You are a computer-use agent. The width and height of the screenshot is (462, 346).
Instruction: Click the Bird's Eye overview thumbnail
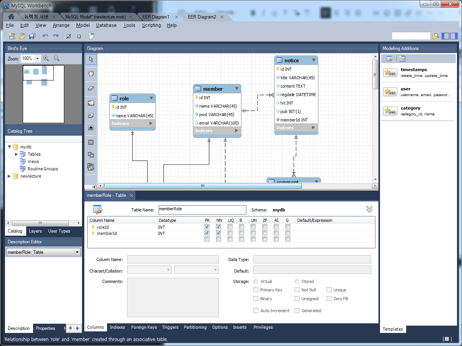pos(44,94)
